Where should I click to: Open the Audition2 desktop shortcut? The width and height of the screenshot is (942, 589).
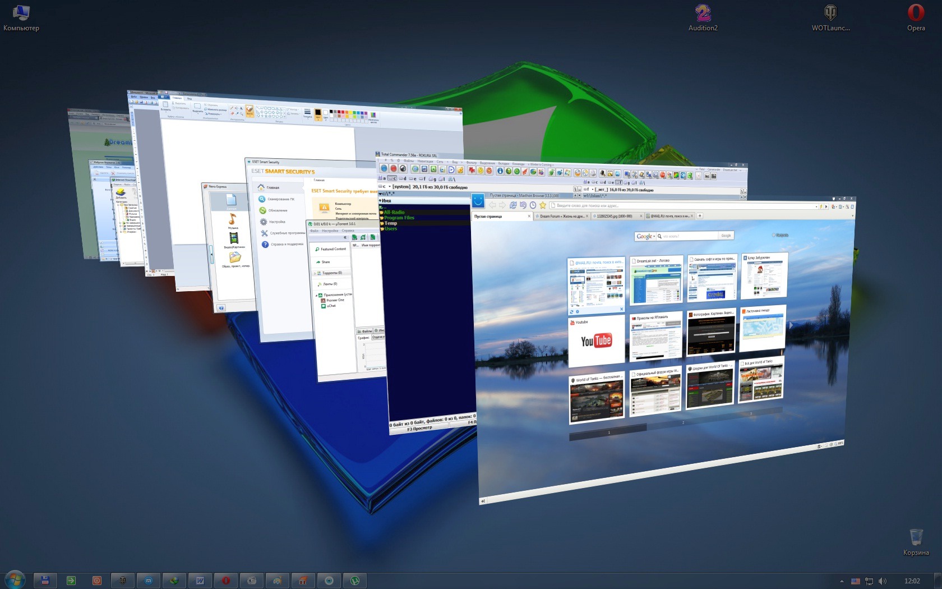(703, 18)
